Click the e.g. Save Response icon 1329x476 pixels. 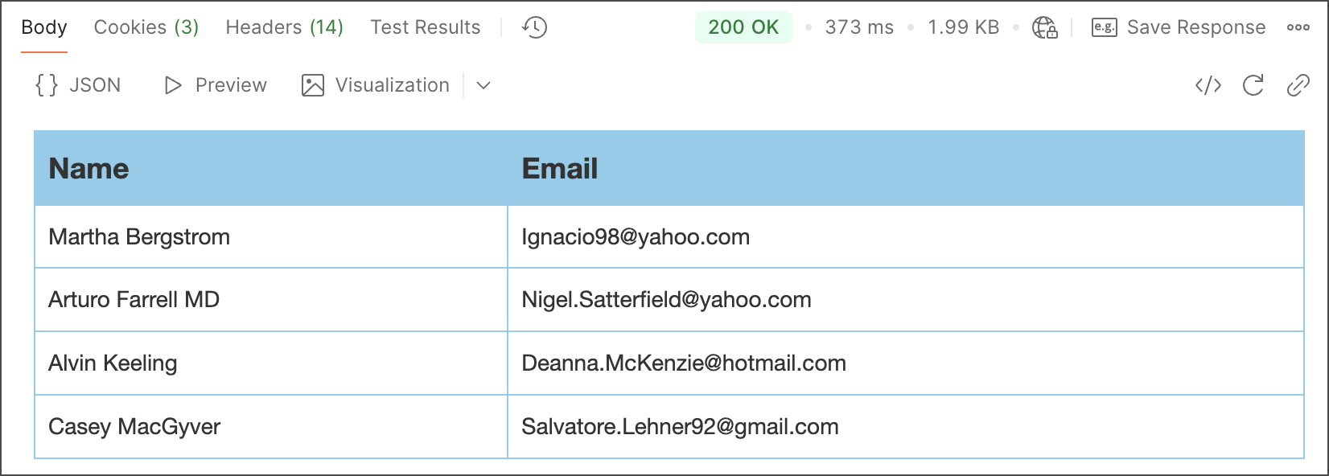1104,27
